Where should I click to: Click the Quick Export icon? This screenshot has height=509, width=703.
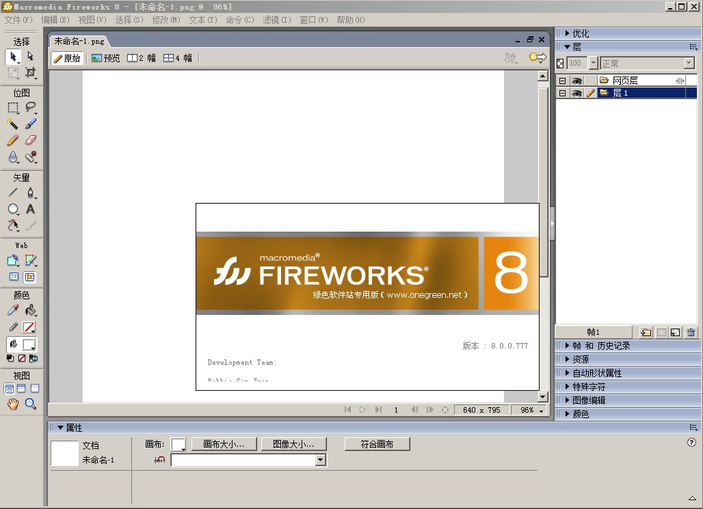538,58
